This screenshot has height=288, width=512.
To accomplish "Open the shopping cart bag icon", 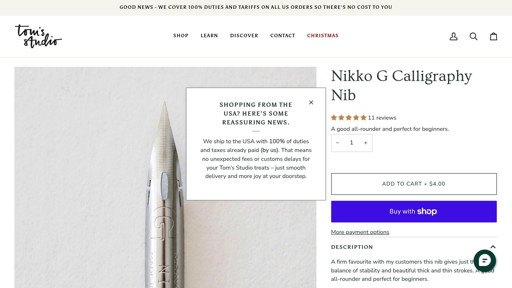I will click(493, 36).
